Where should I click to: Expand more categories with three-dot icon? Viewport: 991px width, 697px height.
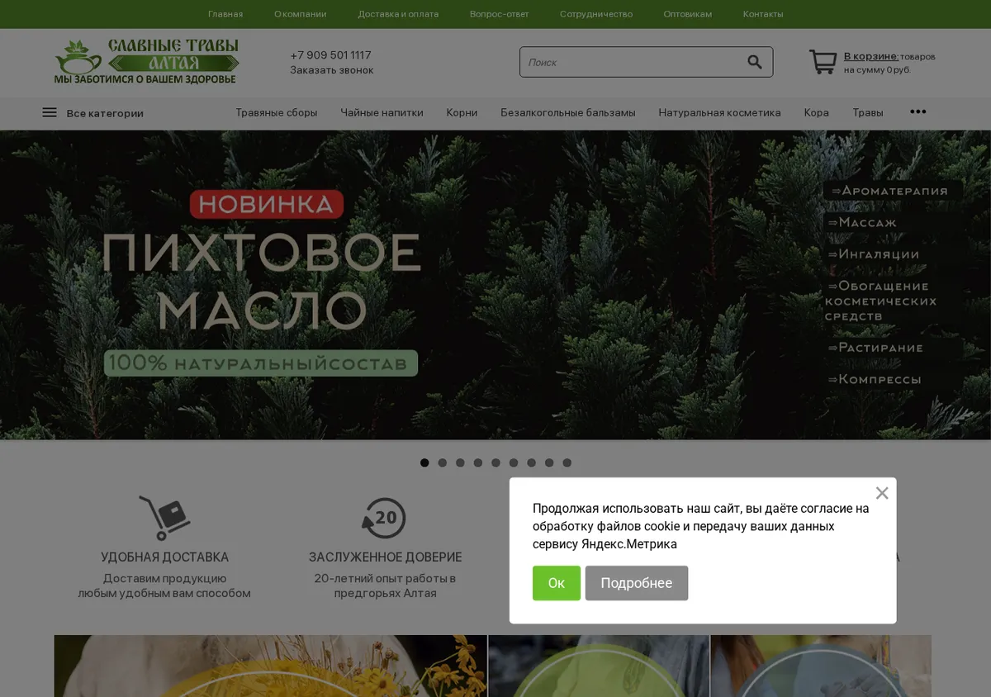[918, 111]
